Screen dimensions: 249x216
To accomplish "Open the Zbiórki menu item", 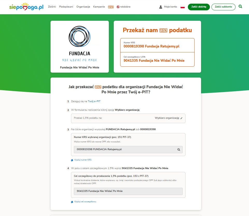I will tap(52, 7).
